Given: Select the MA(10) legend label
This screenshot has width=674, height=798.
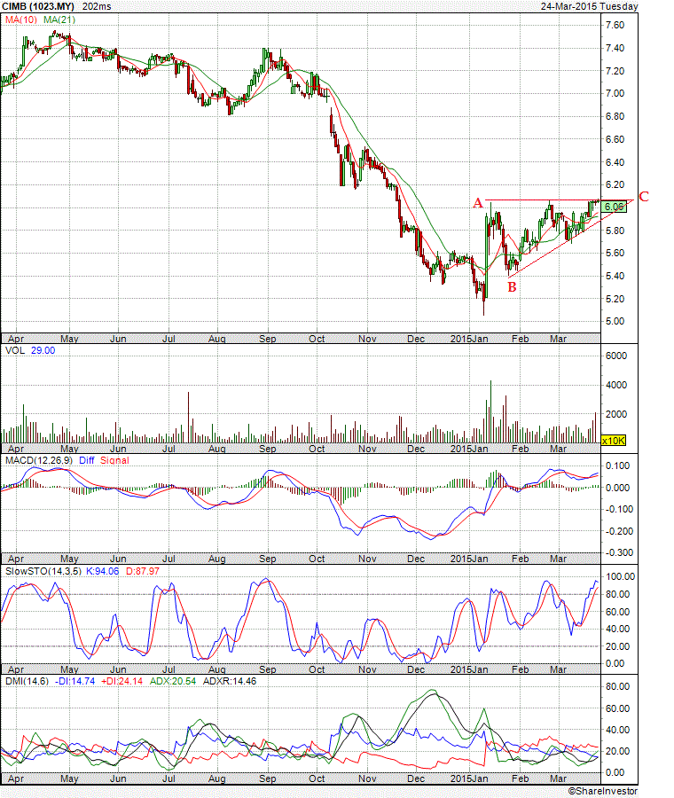Looking at the screenshot, I should tap(21, 20).
